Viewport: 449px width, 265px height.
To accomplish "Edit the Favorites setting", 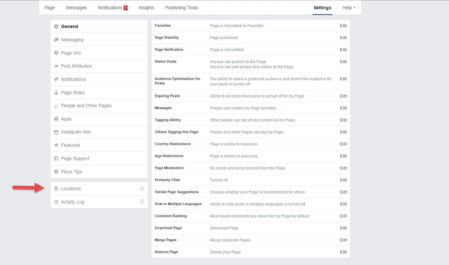I will pyautogui.click(x=343, y=26).
